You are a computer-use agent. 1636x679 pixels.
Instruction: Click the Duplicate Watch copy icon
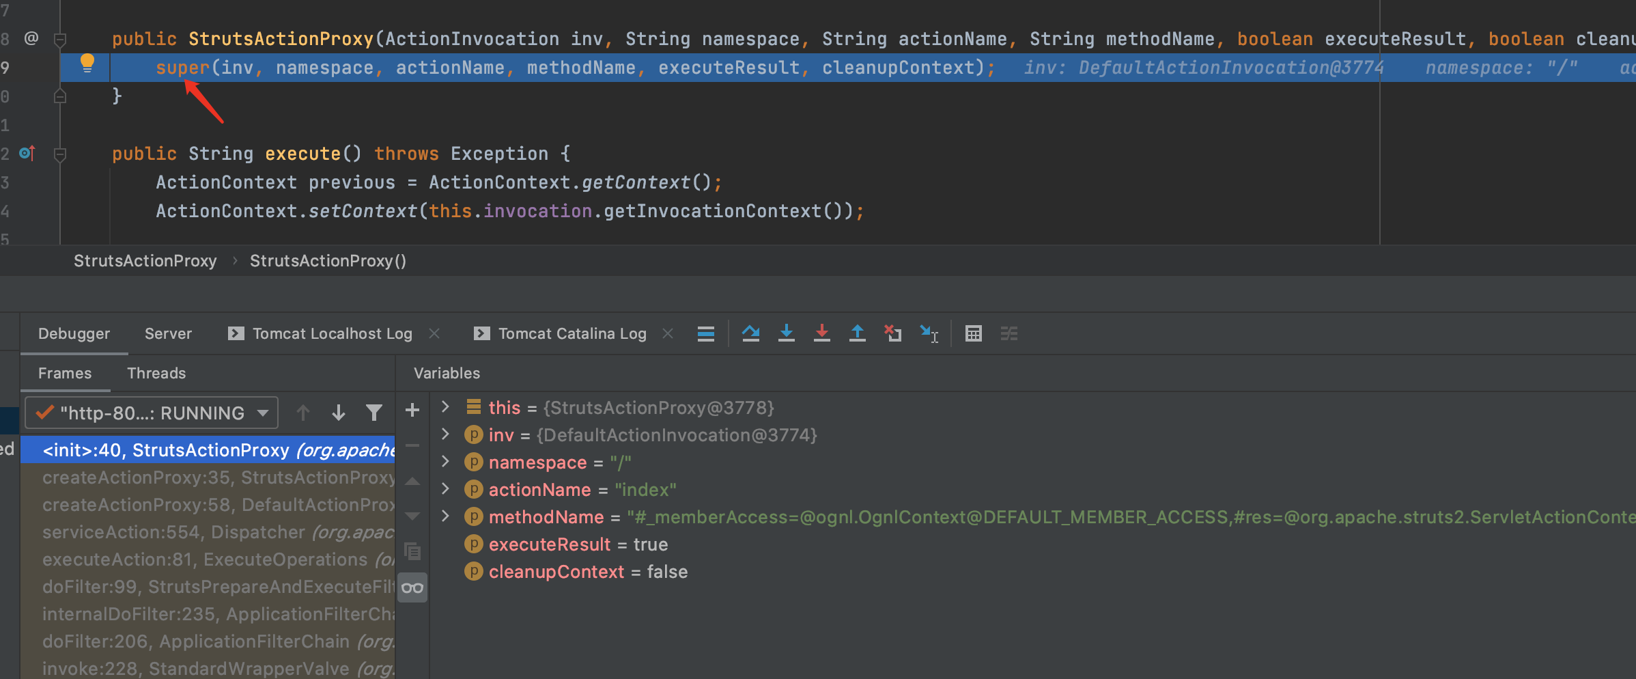pos(412,551)
